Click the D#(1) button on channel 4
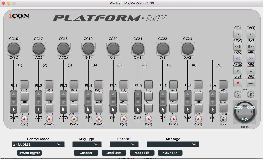This screenshot has height=159, width=263. coord(99,85)
